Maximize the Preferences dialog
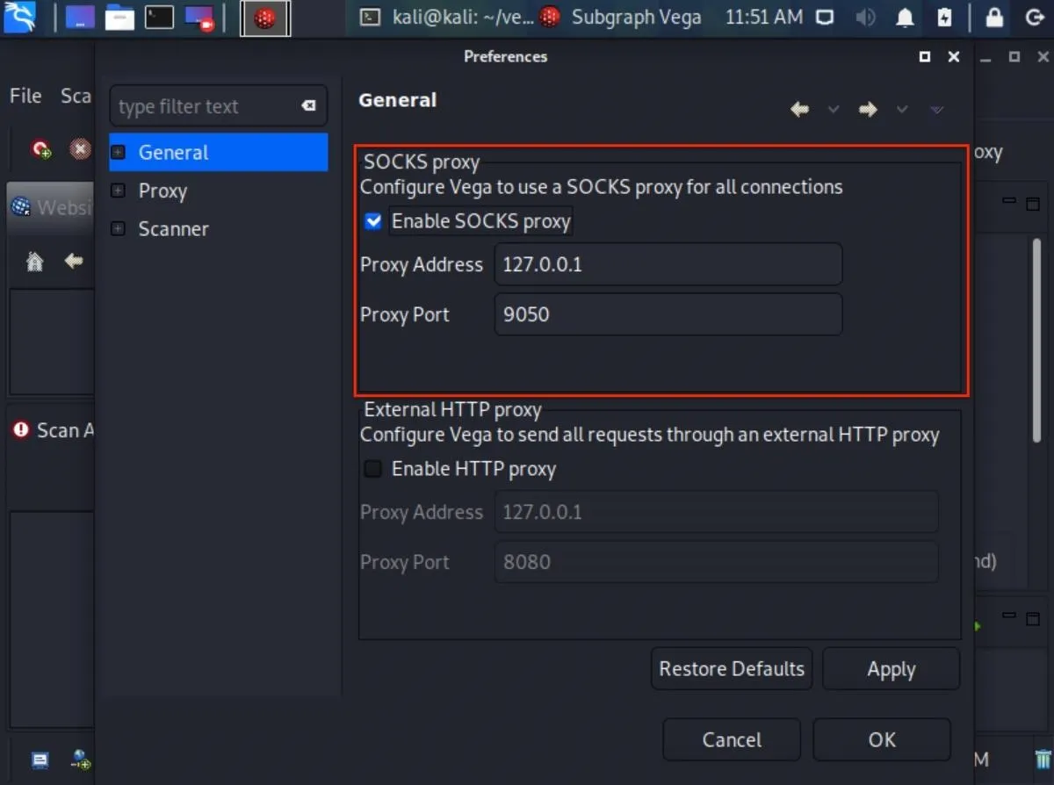The height and width of the screenshot is (785, 1054). [924, 57]
